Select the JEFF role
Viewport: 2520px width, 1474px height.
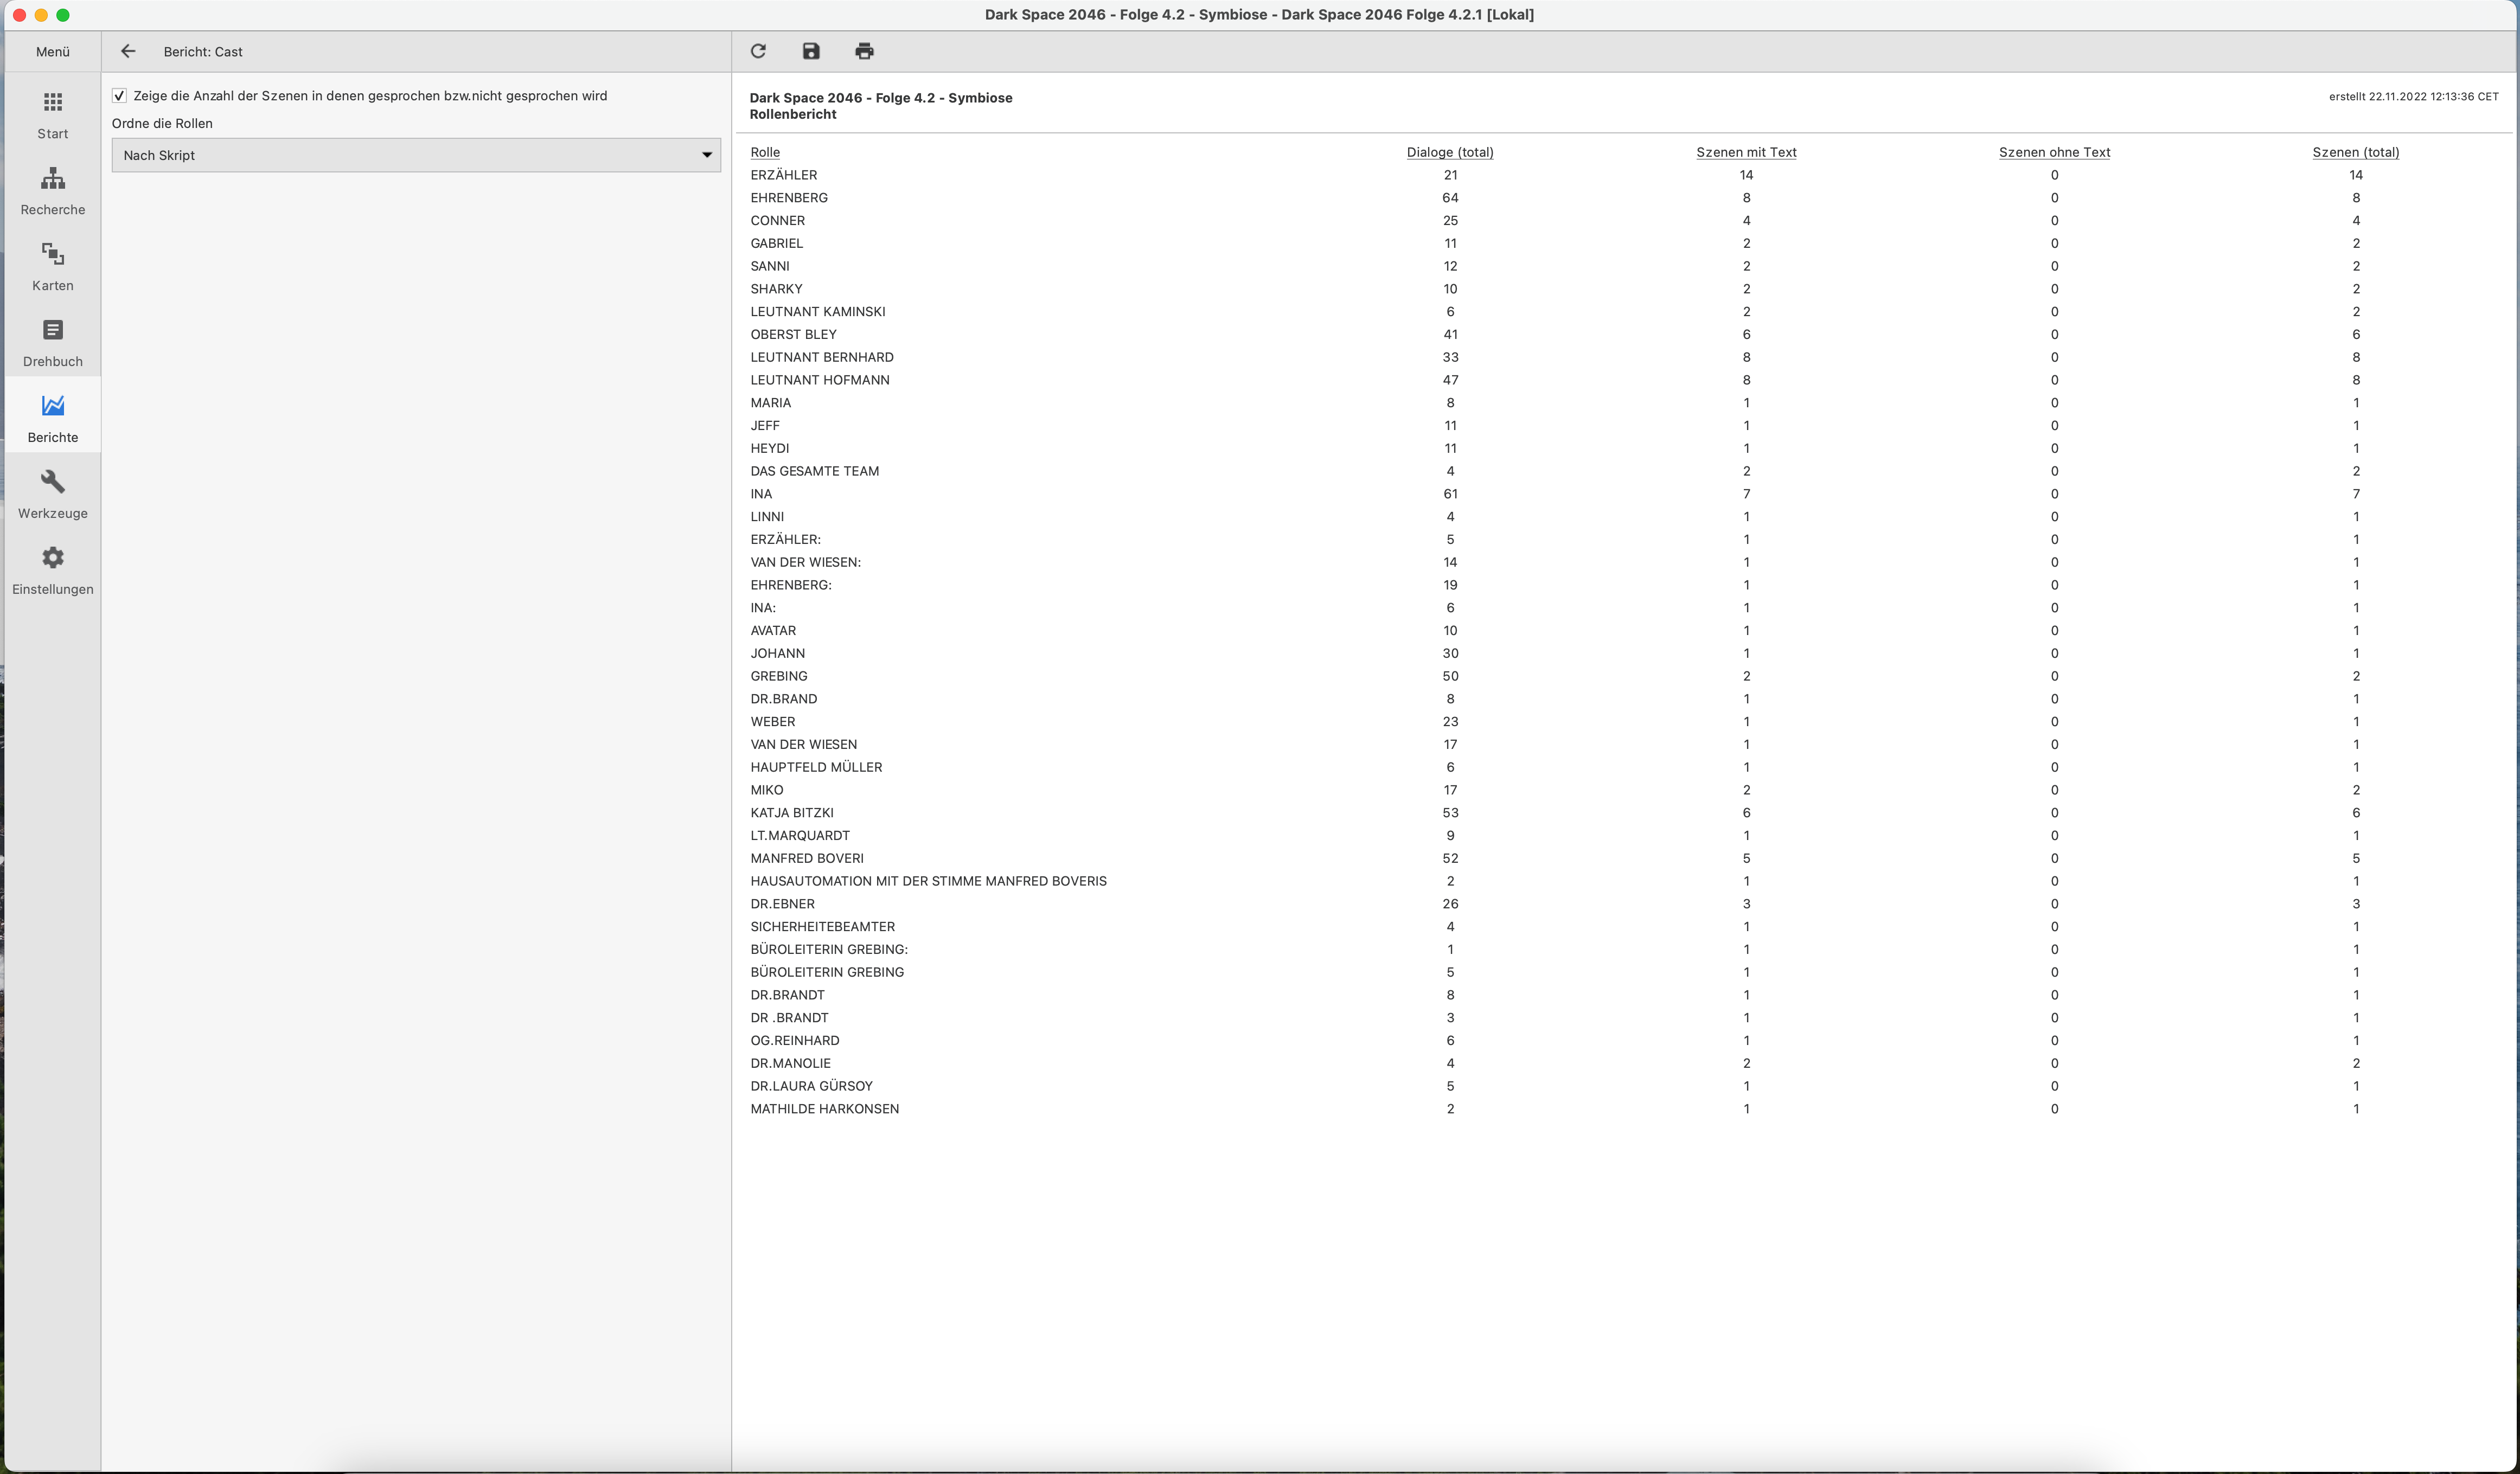[765, 426]
